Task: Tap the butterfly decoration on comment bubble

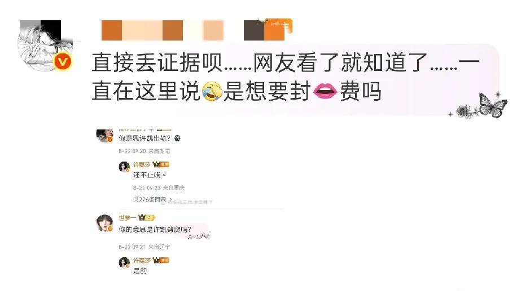Action: [x=493, y=105]
